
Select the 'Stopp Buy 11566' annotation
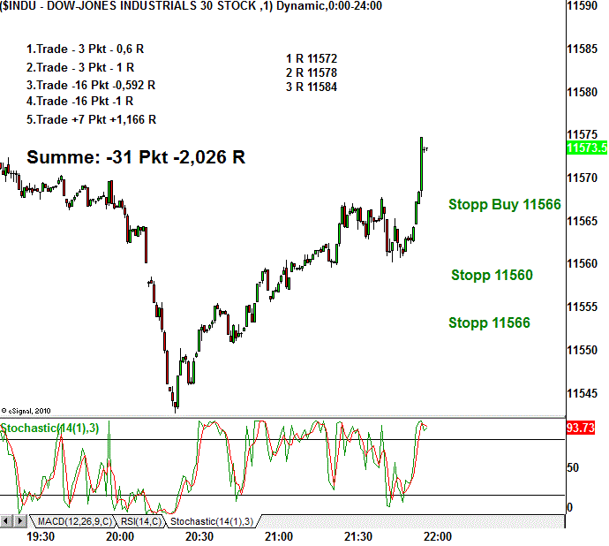click(x=504, y=205)
